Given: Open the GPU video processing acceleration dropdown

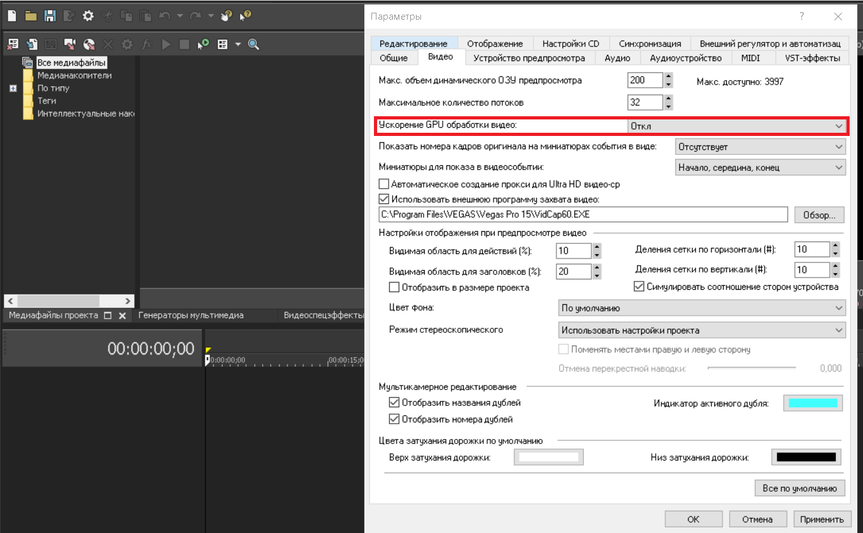Looking at the screenshot, I should (x=737, y=126).
